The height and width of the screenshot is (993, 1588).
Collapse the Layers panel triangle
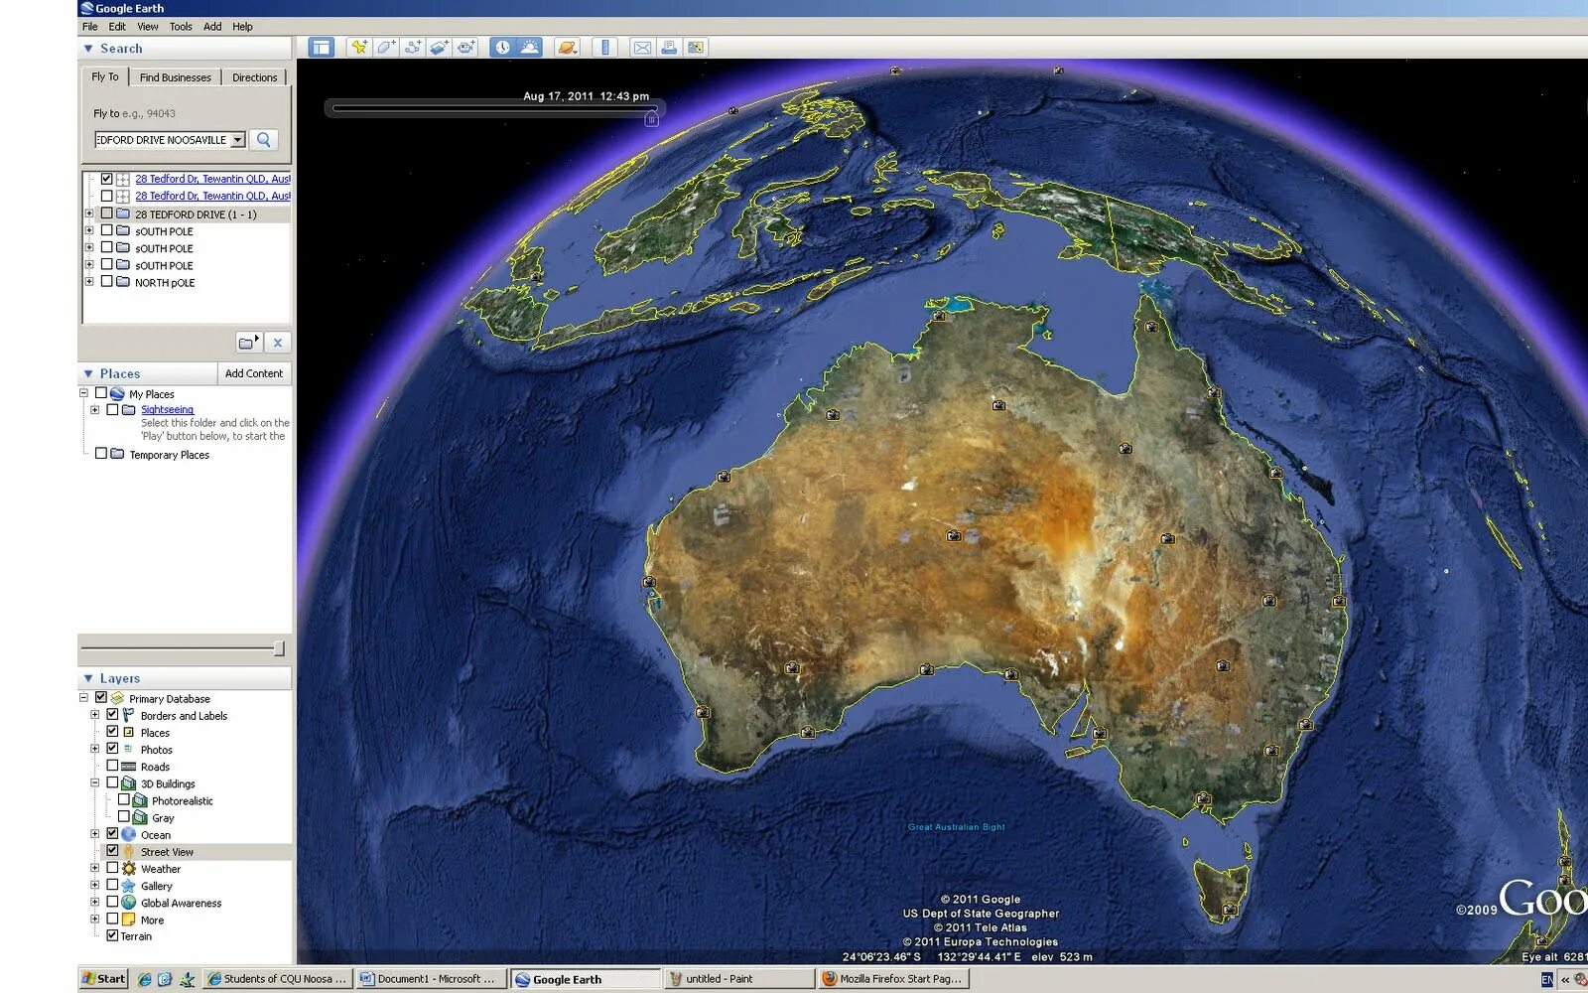[x=88, y=679]
